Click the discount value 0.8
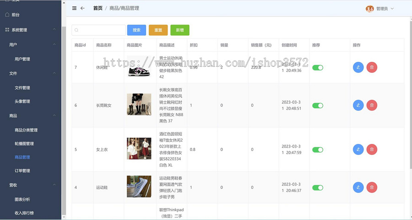This screenshot has width=412, height=220. (193, 149)
